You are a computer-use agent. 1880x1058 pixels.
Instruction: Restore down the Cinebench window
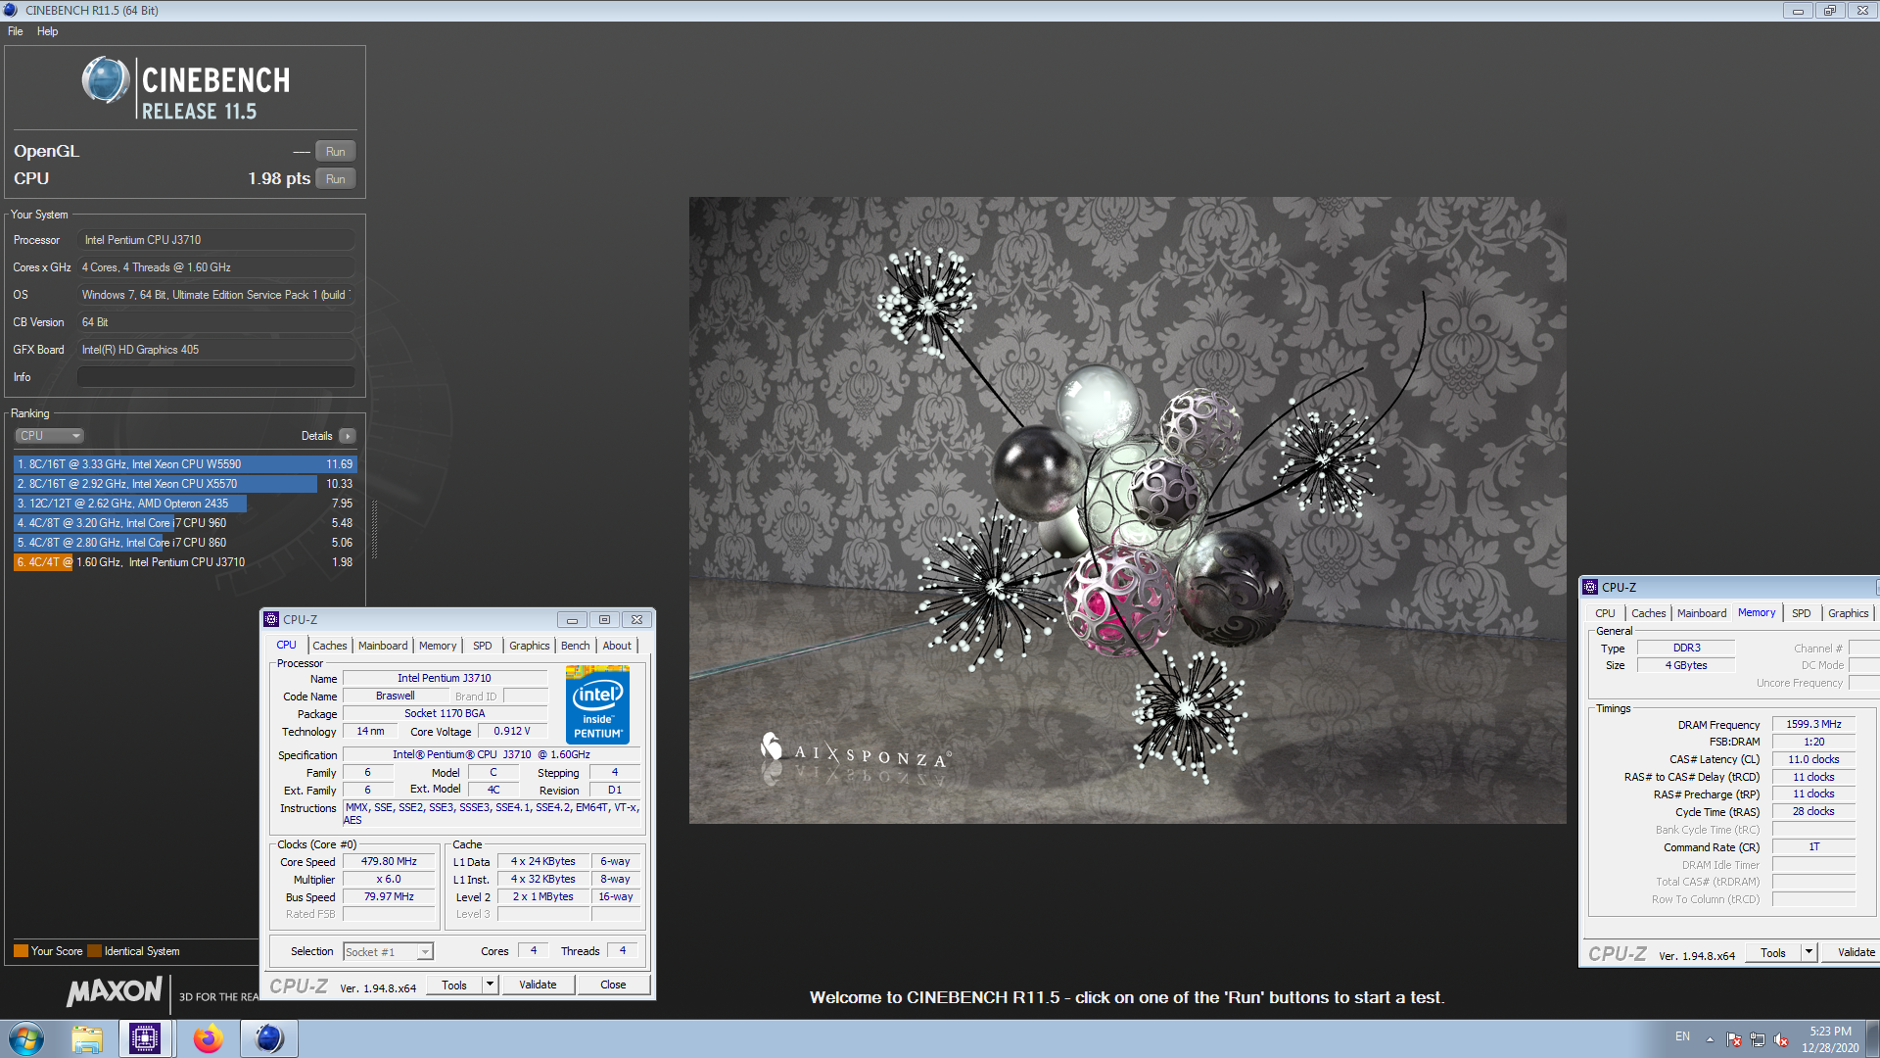(x=1829, y=11)
